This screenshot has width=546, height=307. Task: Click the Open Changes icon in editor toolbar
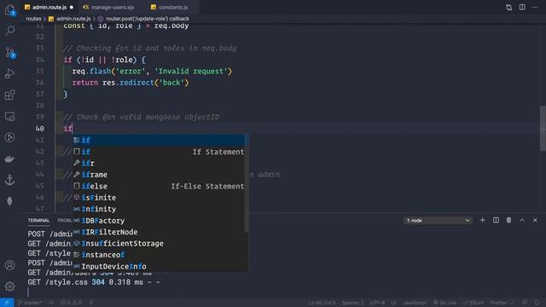[x=508, y=8]
